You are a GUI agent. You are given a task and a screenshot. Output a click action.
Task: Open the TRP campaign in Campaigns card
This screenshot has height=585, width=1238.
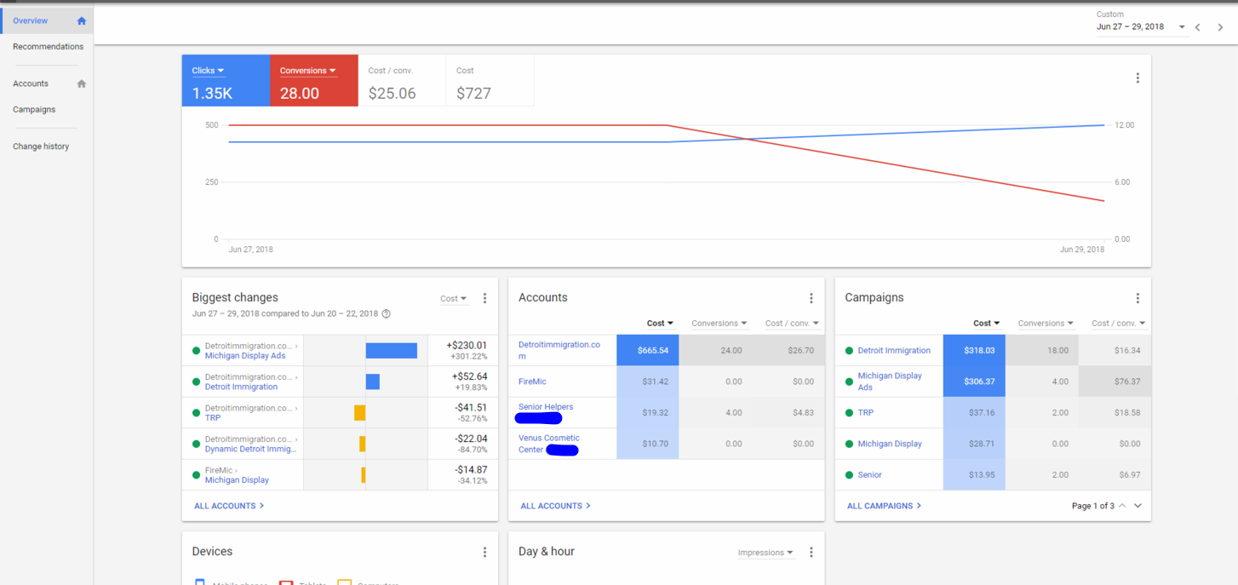coord(865,413)
